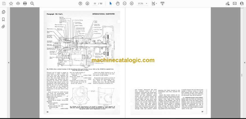246x119 pixels.
Task: Click page number 56 at the page bottom
Action: tap(48, 112)
